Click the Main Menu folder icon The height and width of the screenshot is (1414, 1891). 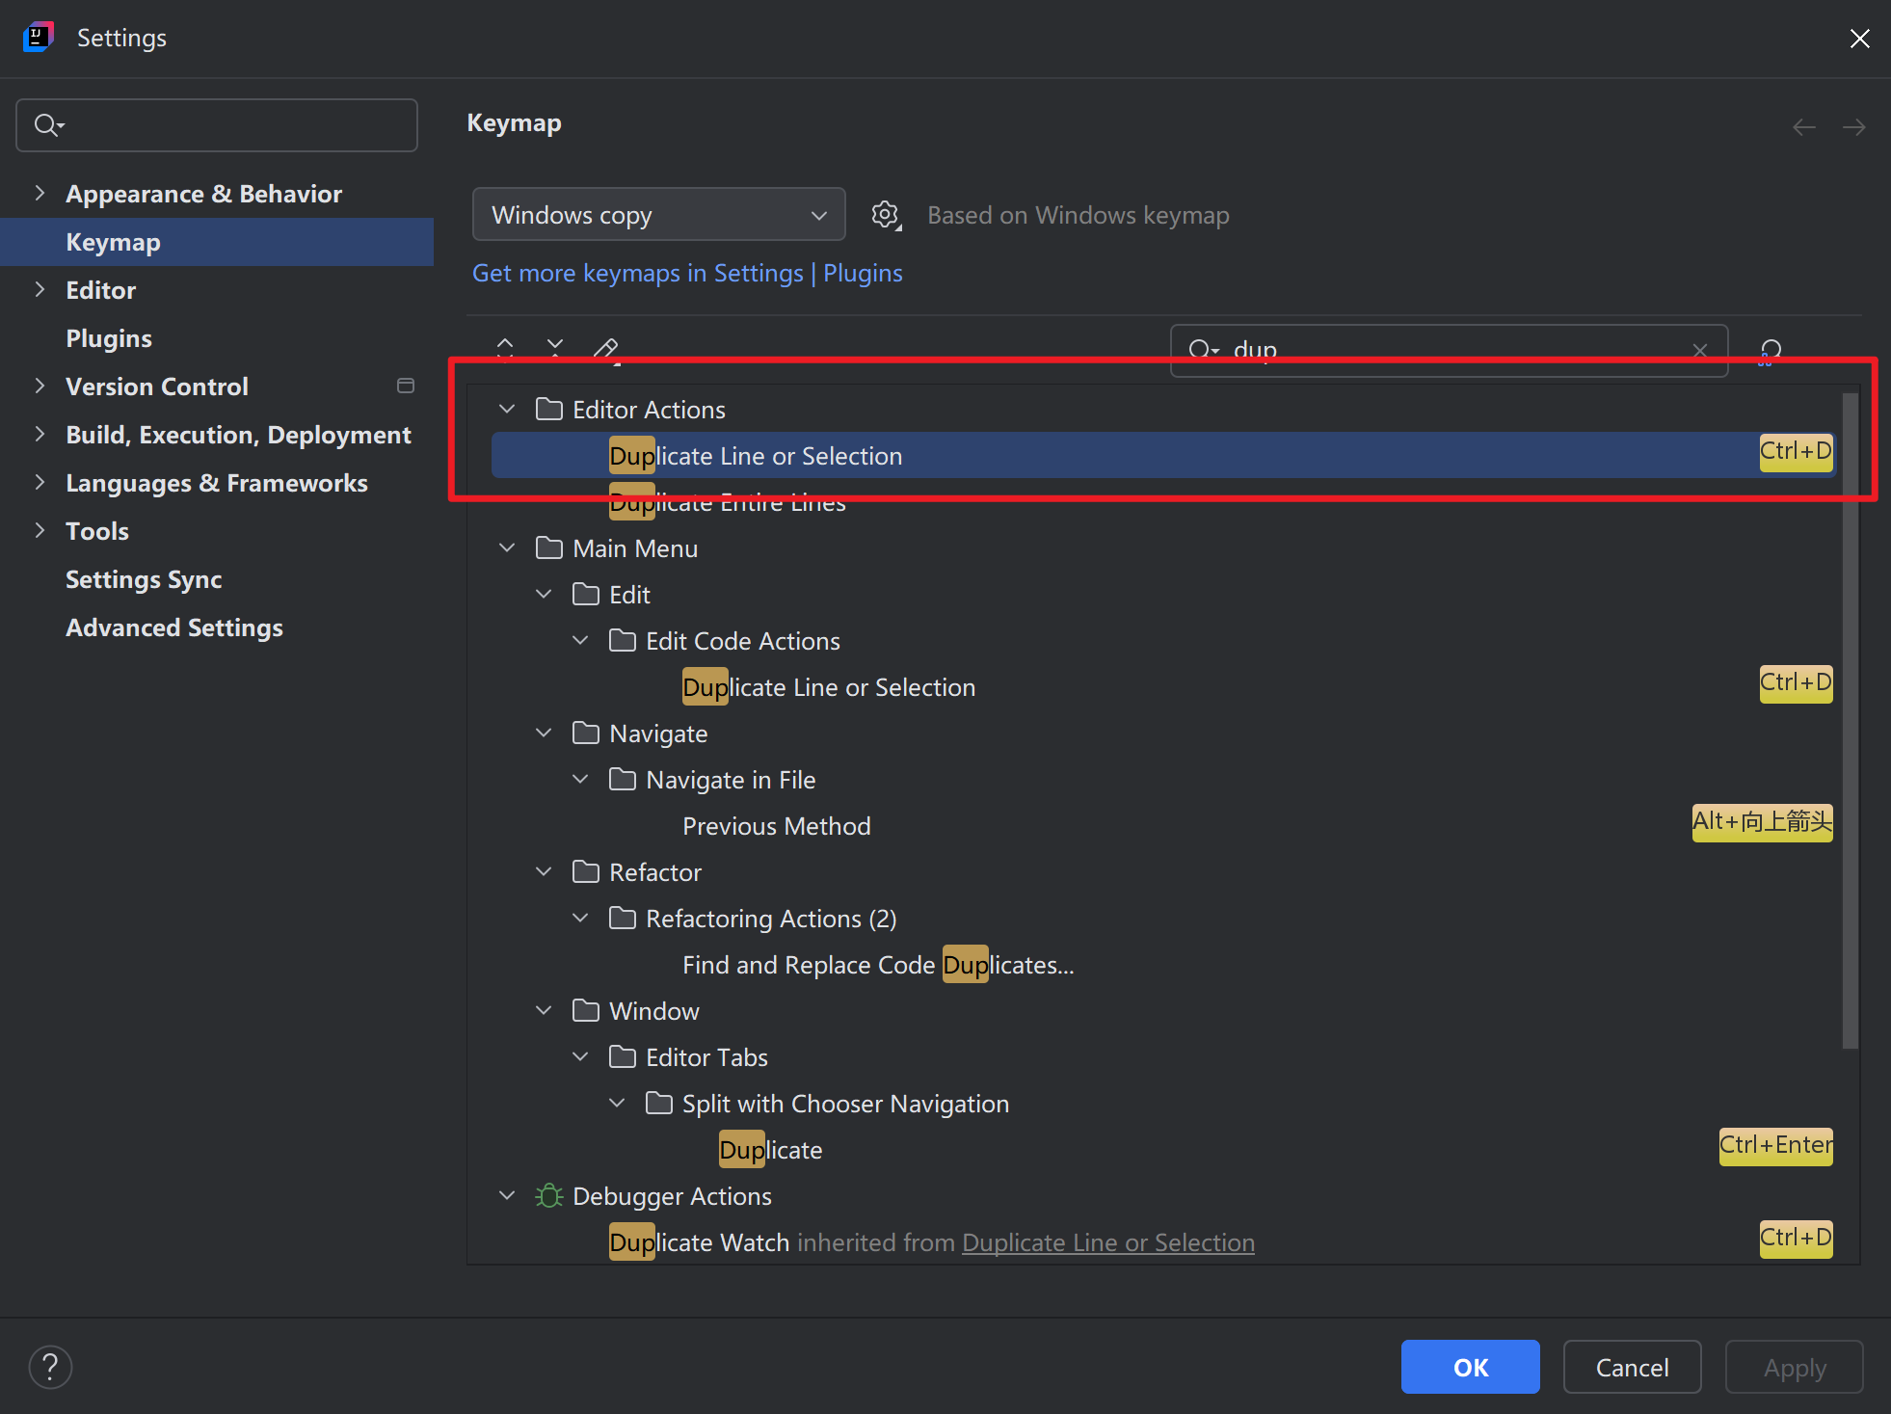click(x=549, y=548)
